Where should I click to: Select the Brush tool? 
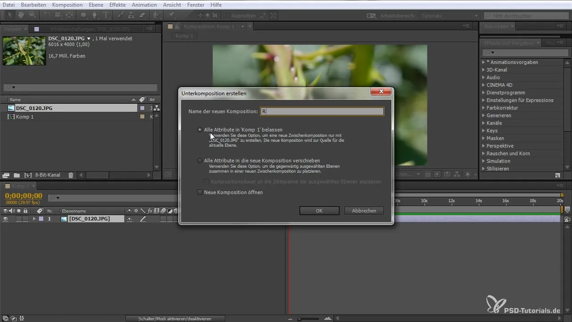coord(121,15)
